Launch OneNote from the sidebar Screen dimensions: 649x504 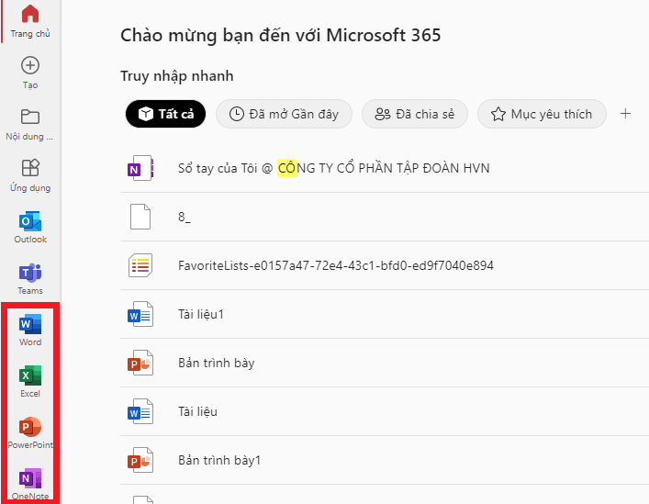point(30,478)
